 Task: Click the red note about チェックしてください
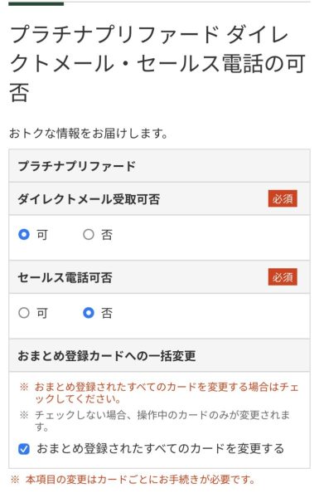[x=159, y=393]
